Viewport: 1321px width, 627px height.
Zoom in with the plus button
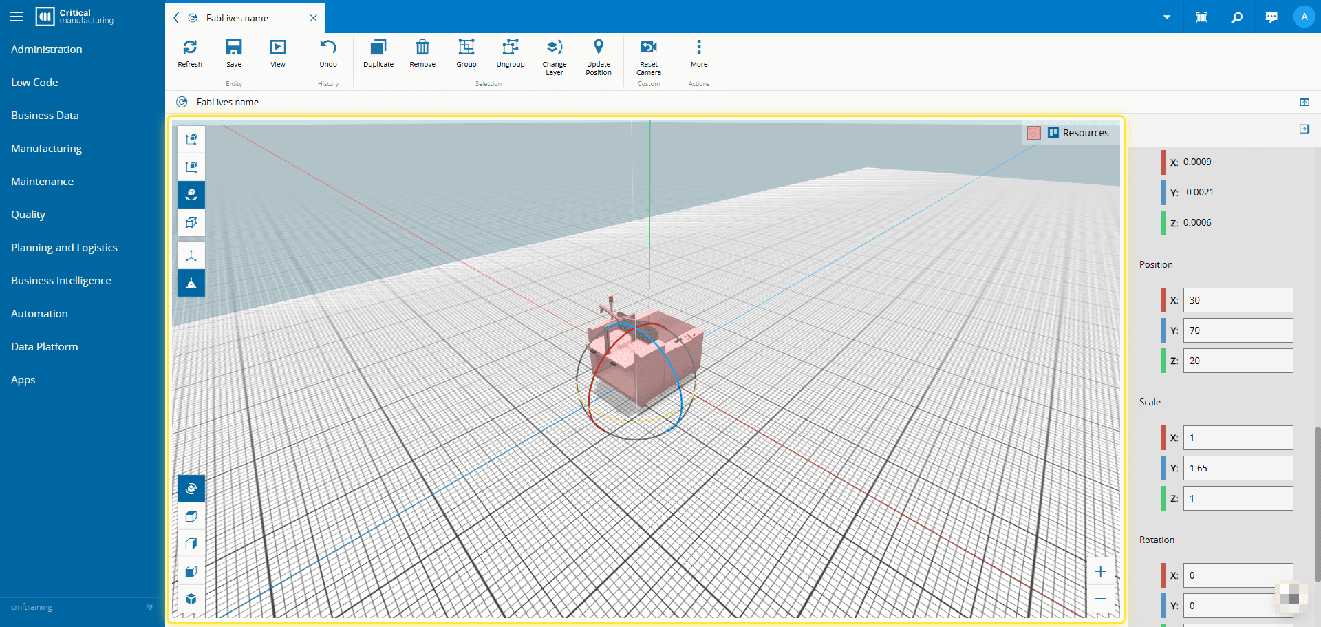click(1100, 571)
